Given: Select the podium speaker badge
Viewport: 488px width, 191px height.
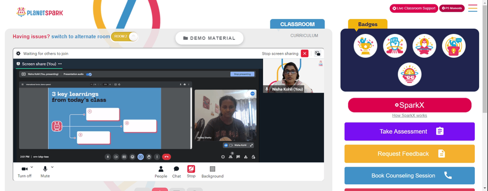Looking at the screenshot, I should click(x=454, y=46).
